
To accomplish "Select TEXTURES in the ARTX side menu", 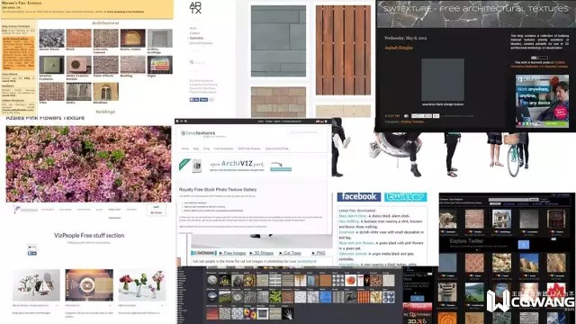I will pos(196,38).
